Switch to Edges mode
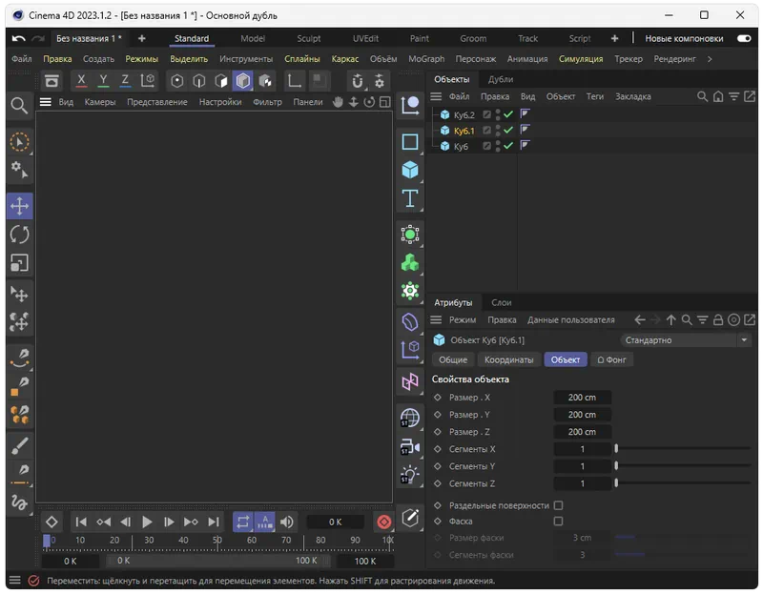Image resolution: width=763 pixels, height=594 pixels. pos(199,81)
